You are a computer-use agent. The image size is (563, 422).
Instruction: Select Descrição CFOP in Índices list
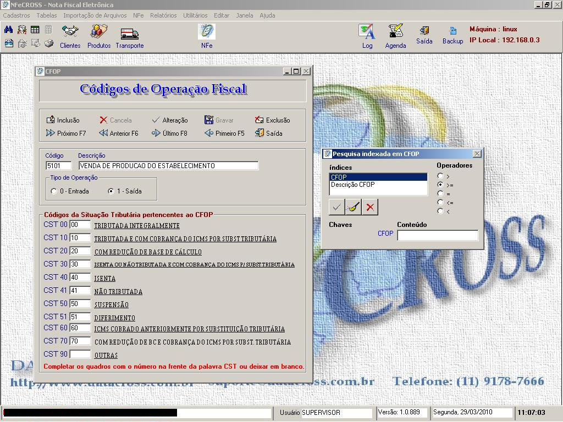(x=378, y=185)
